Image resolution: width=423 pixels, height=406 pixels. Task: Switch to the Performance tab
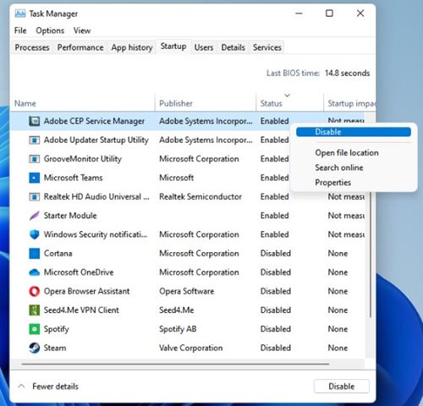pyautogui.click(x=80, y=47)
